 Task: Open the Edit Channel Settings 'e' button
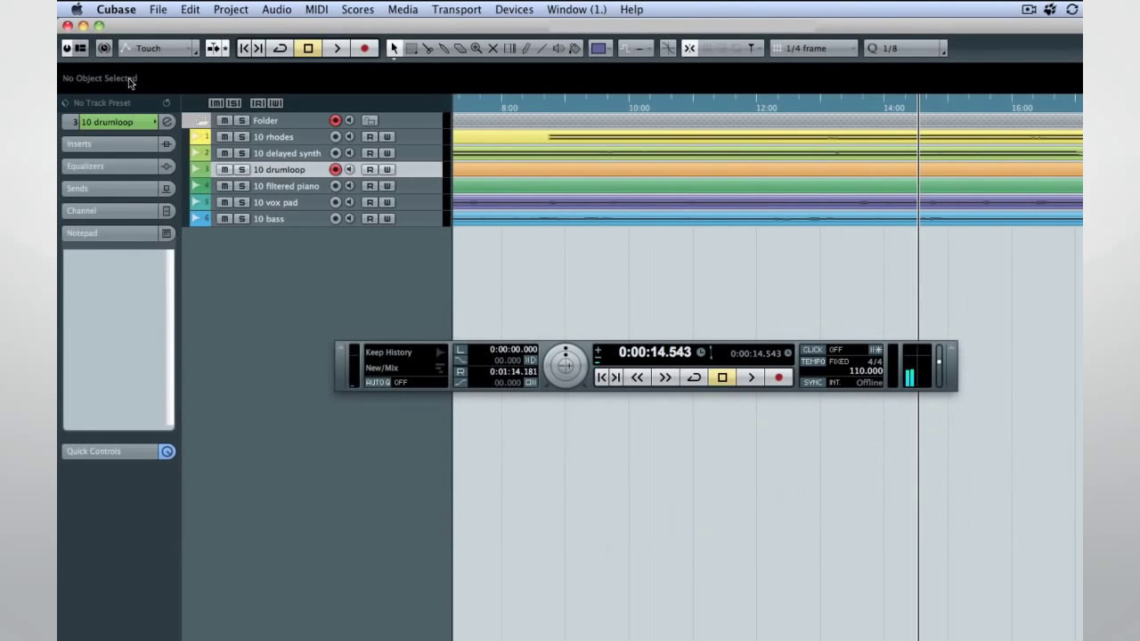[x=167, y=122]
